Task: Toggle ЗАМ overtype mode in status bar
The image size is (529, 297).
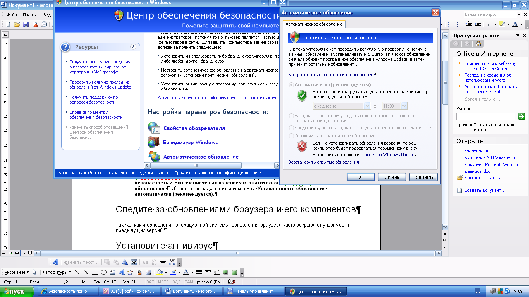Action: point(189,282)
